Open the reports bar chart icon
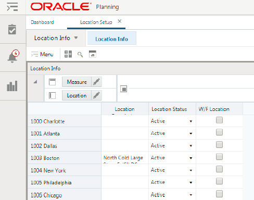Screen dimensions: 254x200 pos(12,86)
